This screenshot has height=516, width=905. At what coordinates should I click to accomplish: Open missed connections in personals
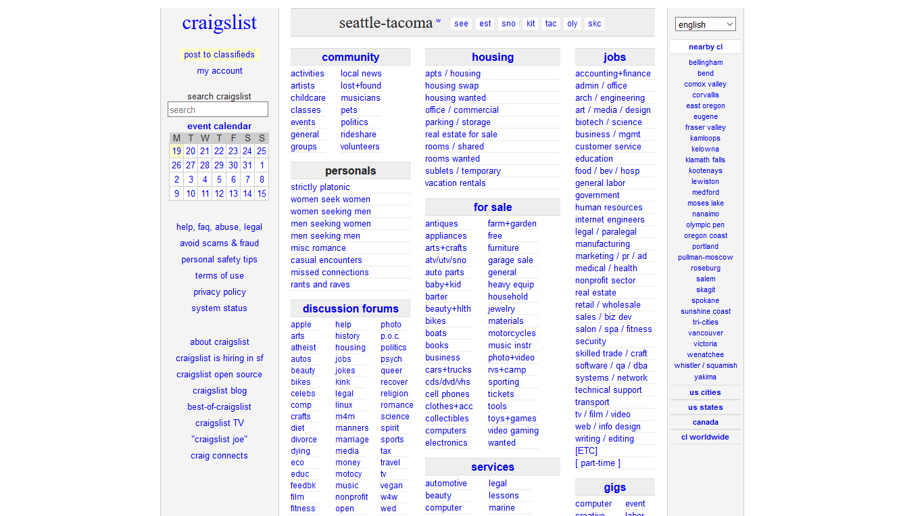(330, 273)
